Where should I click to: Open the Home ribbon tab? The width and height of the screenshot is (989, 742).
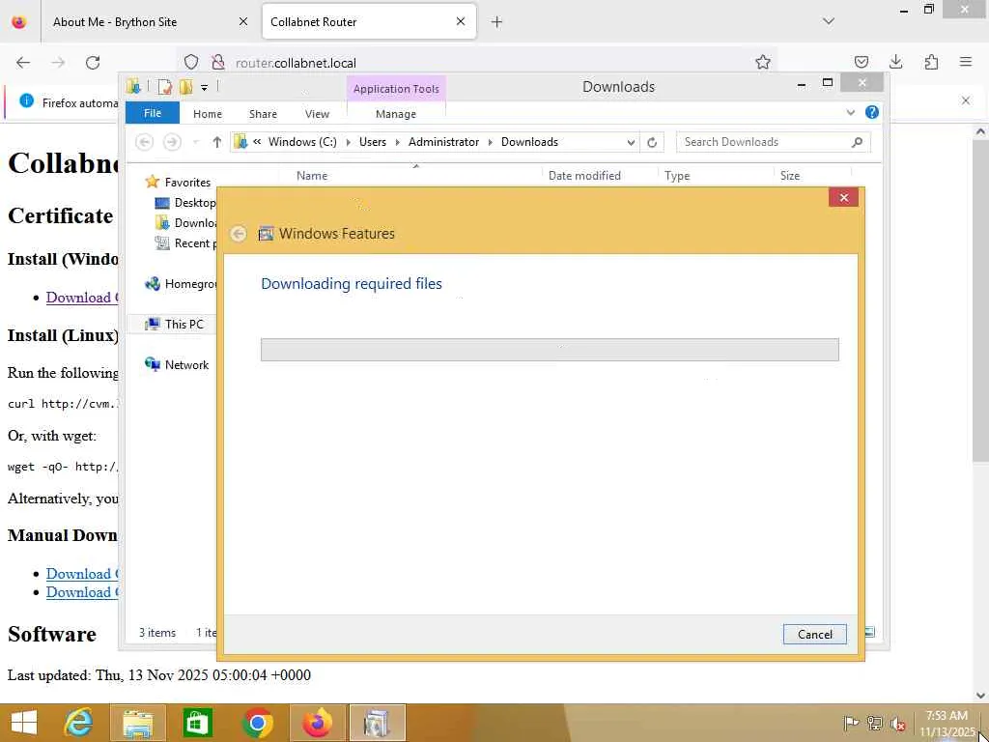(x=208, y=114)
